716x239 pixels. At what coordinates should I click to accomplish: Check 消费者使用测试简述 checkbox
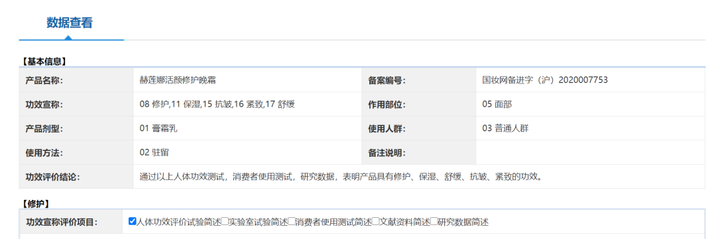(x=291, y=222)
